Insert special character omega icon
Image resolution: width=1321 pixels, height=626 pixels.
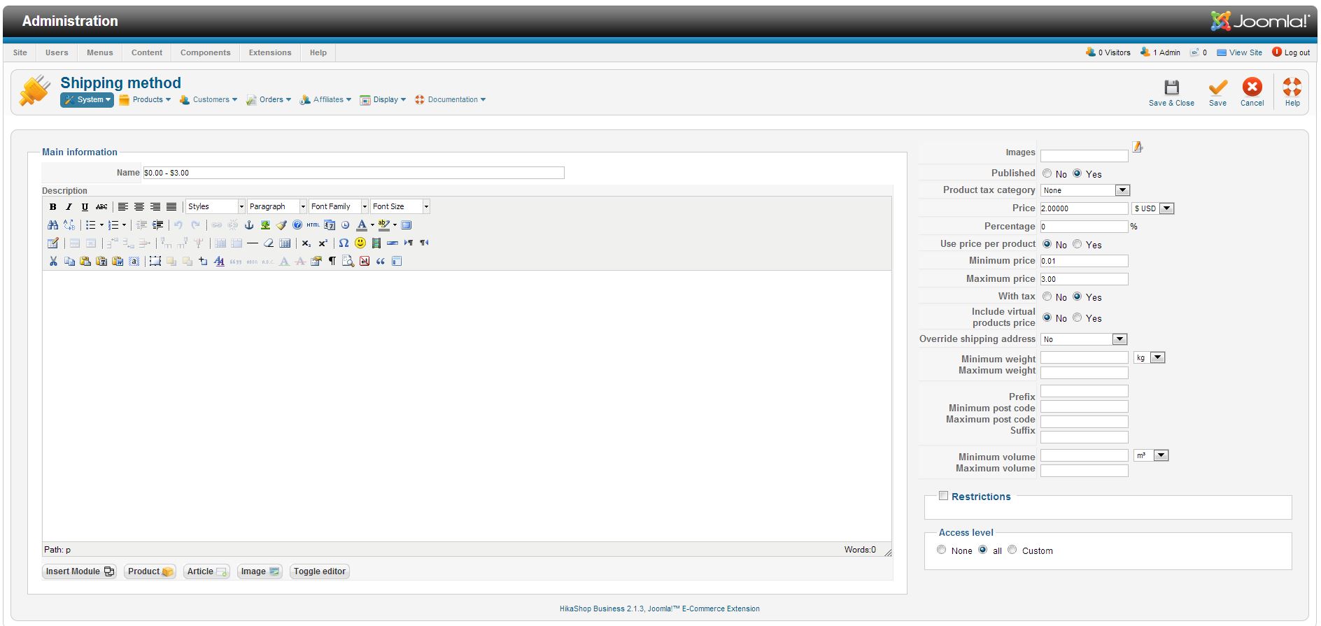click(344, 243)
